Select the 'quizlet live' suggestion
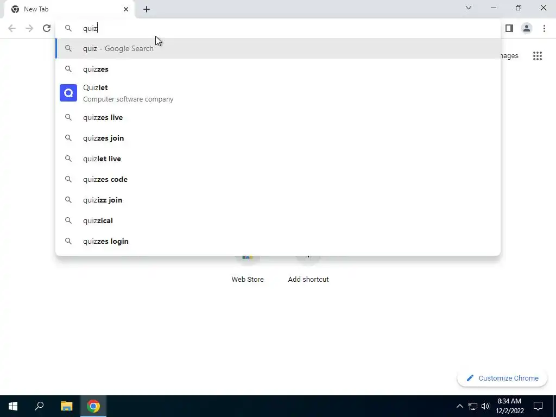 pyautogui.click(x=278, y=159)
